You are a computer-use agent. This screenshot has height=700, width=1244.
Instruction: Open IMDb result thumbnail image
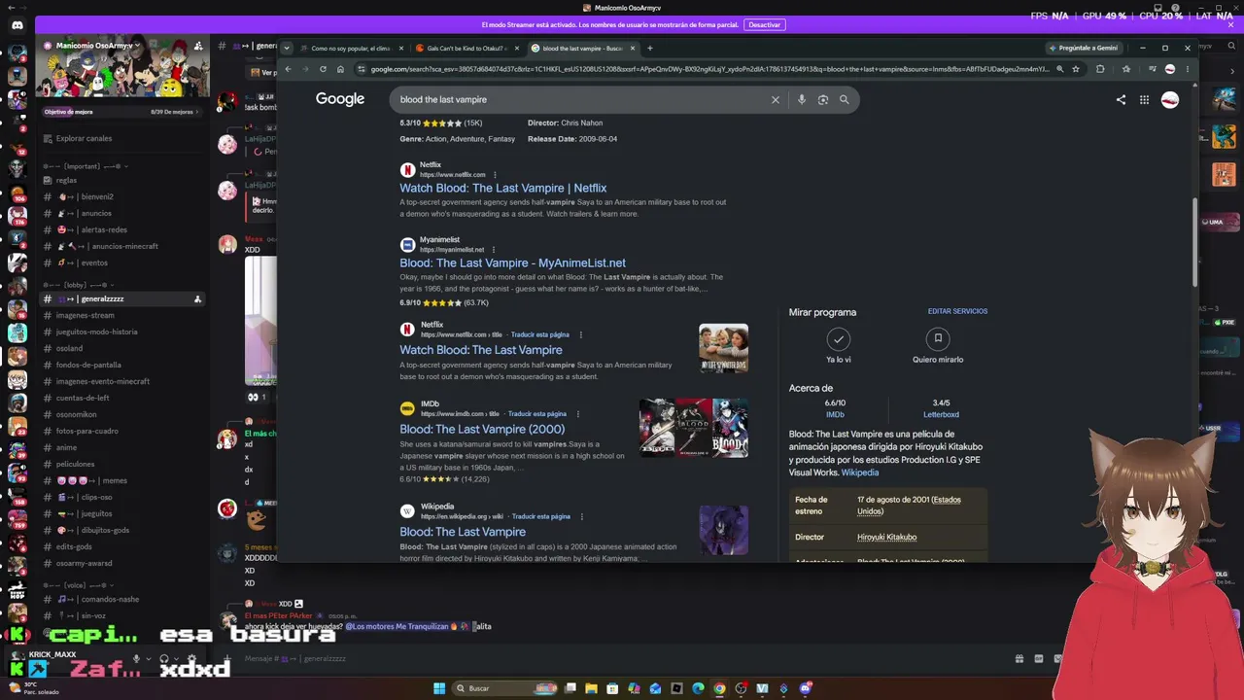tap(694, 428)
